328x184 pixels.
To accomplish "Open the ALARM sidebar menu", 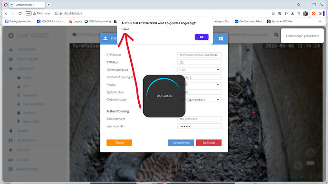I will pyautogui.click(x=23, y=131).
